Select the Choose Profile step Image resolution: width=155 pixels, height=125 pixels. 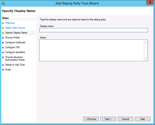12,37
